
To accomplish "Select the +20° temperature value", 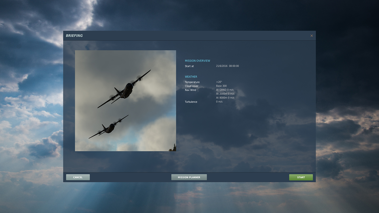I will point(219,82).
